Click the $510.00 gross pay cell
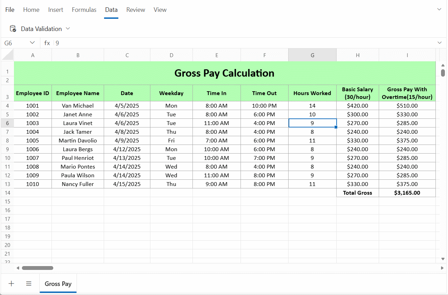 click(407, 106)
